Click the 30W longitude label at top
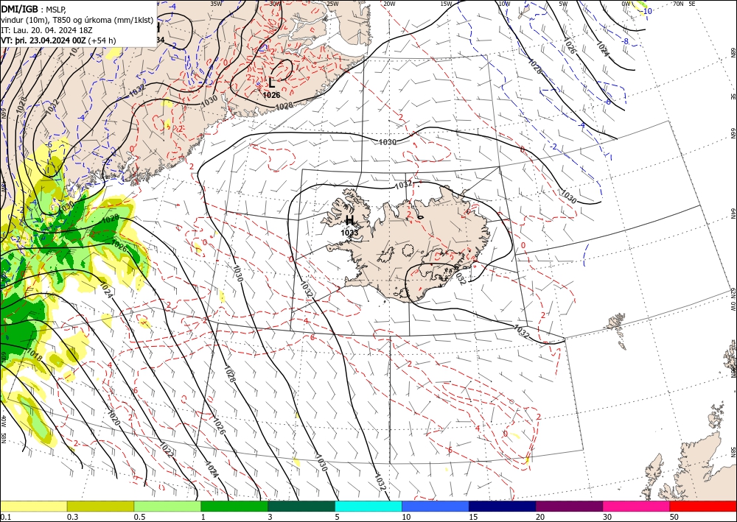 (x=275, y=4)
